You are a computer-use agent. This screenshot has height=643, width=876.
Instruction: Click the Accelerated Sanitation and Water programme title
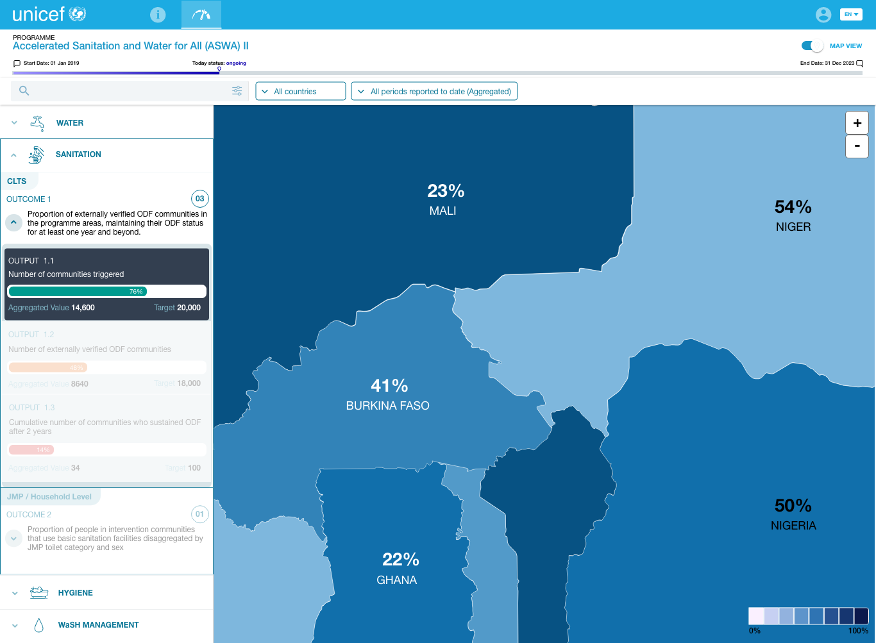click(131, 46)
